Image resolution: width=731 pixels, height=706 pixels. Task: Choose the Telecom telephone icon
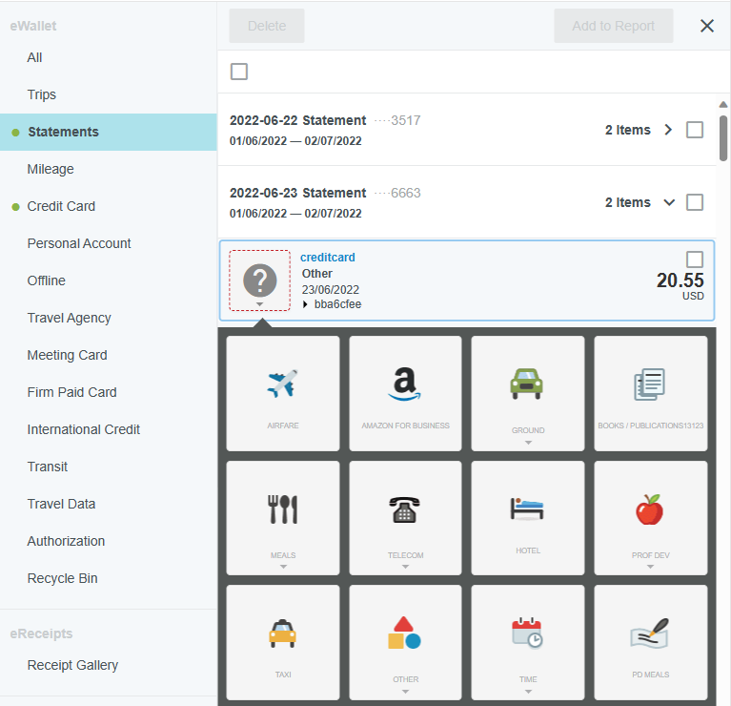point(405,510)
